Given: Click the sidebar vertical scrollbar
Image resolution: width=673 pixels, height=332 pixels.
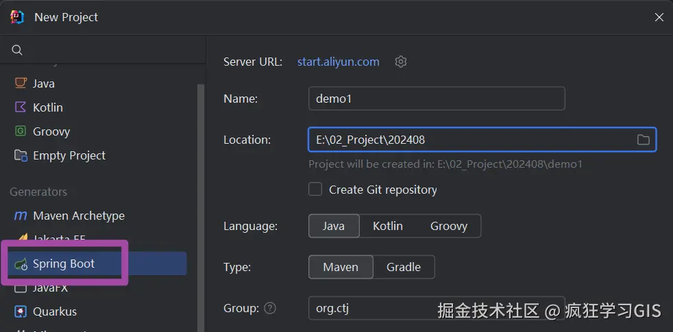Looking at the screenshot, I should click(201, 207).
